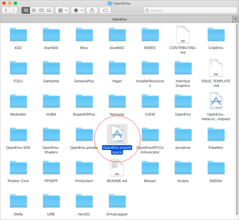Select the picodrive folder
239x220 pixels.
(x=183, y=134)
